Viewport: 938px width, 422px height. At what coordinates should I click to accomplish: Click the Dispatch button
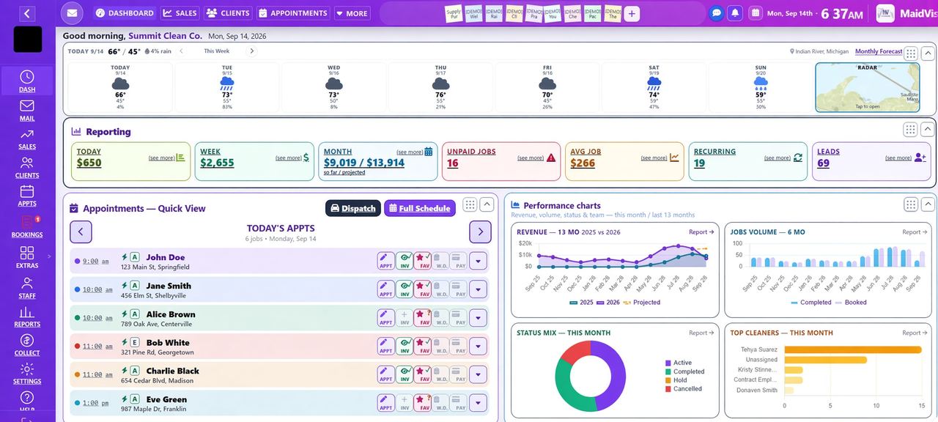(353, 208)
